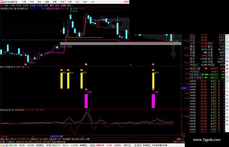The height and width of the screenshot is (147, 229).
Task: Open the 行业资讯 tab
Action: pos(38,142)
